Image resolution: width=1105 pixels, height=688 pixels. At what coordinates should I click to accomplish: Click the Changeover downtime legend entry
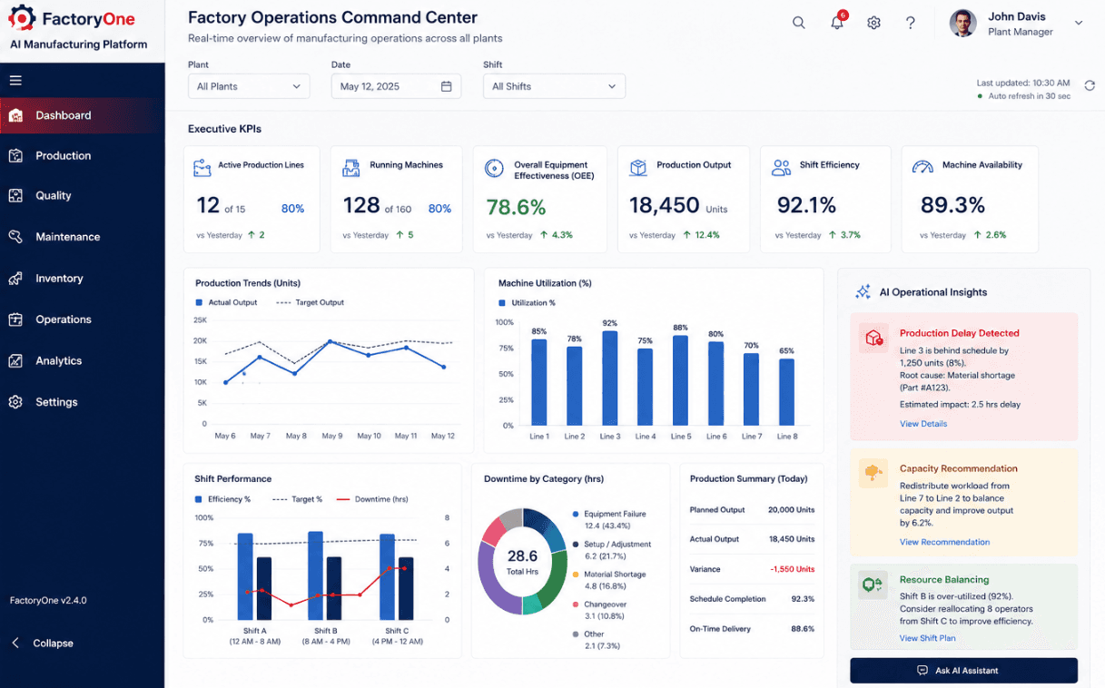[x=599, y=610]
